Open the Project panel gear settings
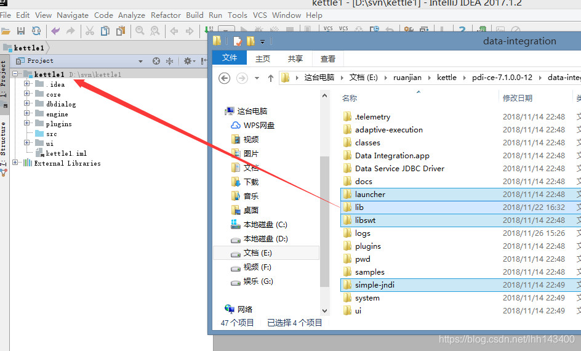581x351 pixels. 189,61
